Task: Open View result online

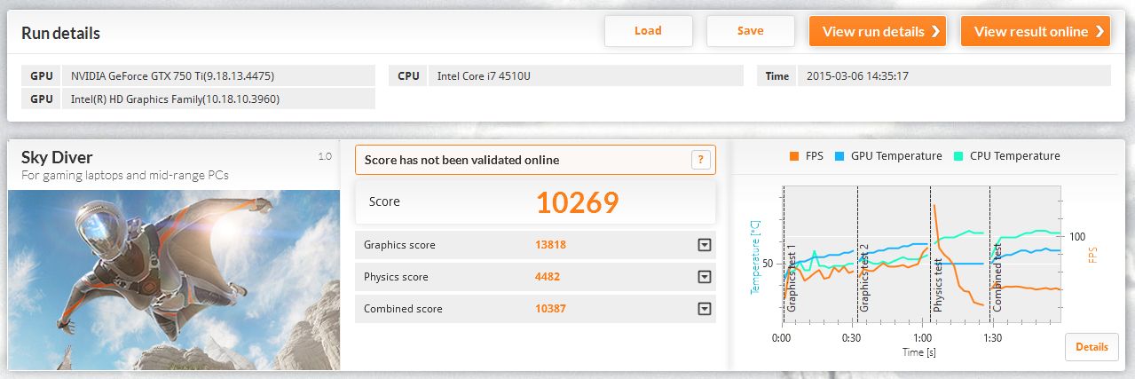Action: pyautogui.click(x=1036, y=31)
